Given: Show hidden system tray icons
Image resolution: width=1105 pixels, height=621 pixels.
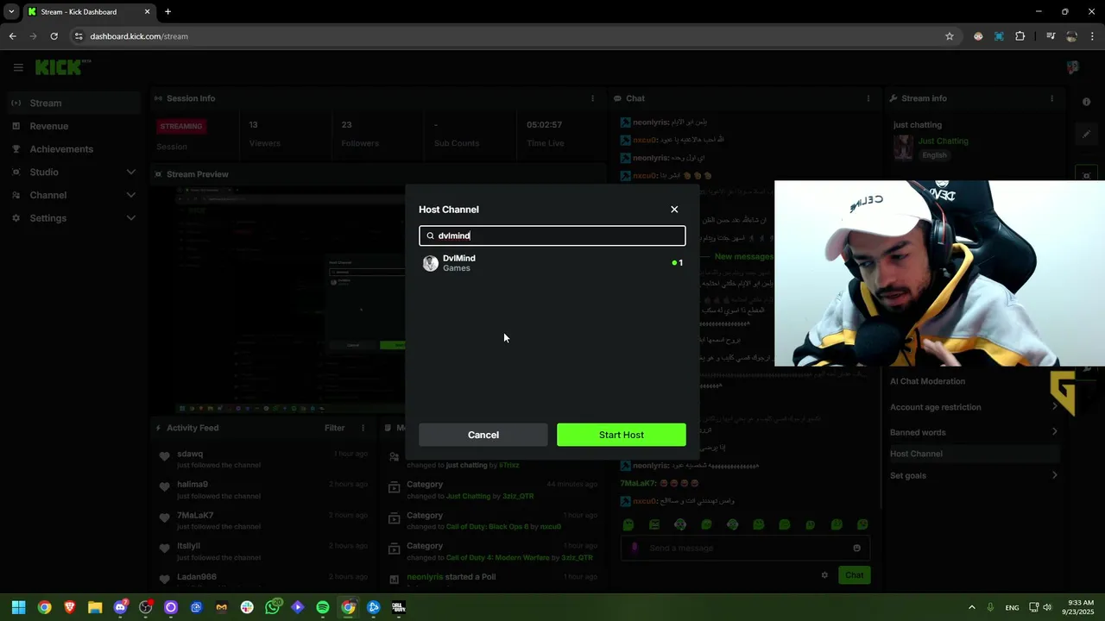Looking at the screenshot, I should click(971, 607).
